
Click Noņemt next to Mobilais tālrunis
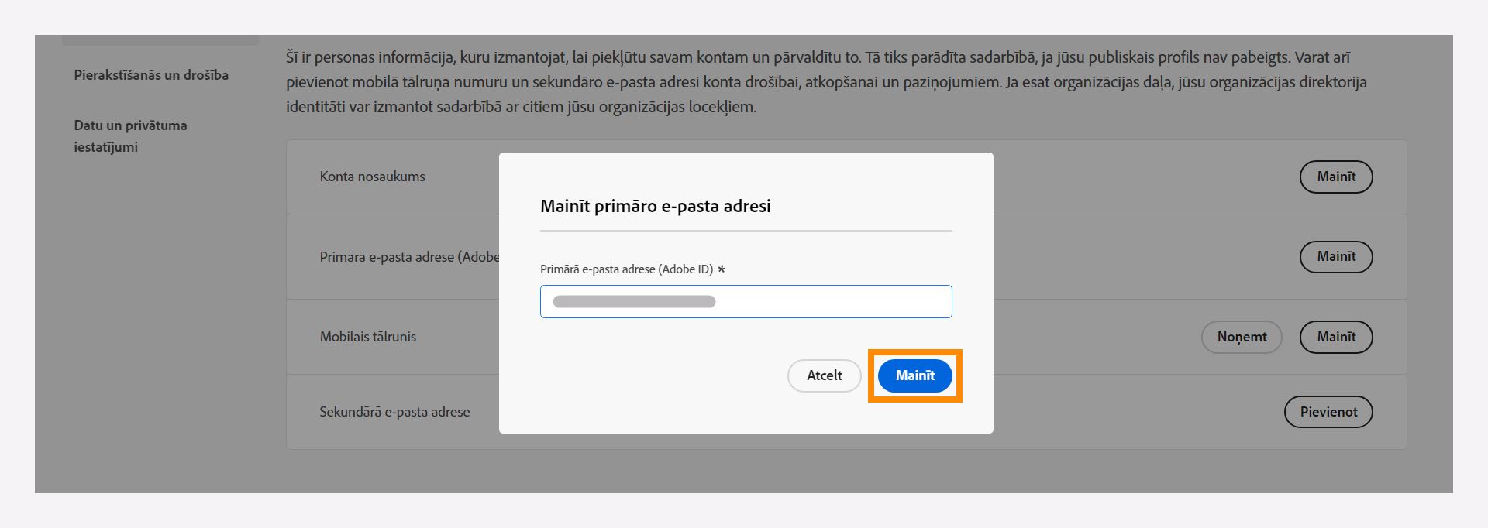coord(1242,337)
